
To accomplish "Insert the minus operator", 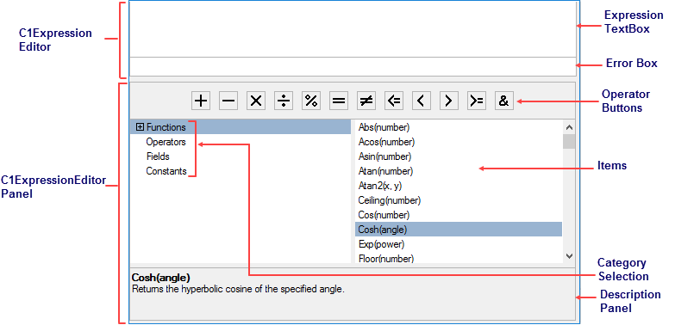I will pos(228,101).
